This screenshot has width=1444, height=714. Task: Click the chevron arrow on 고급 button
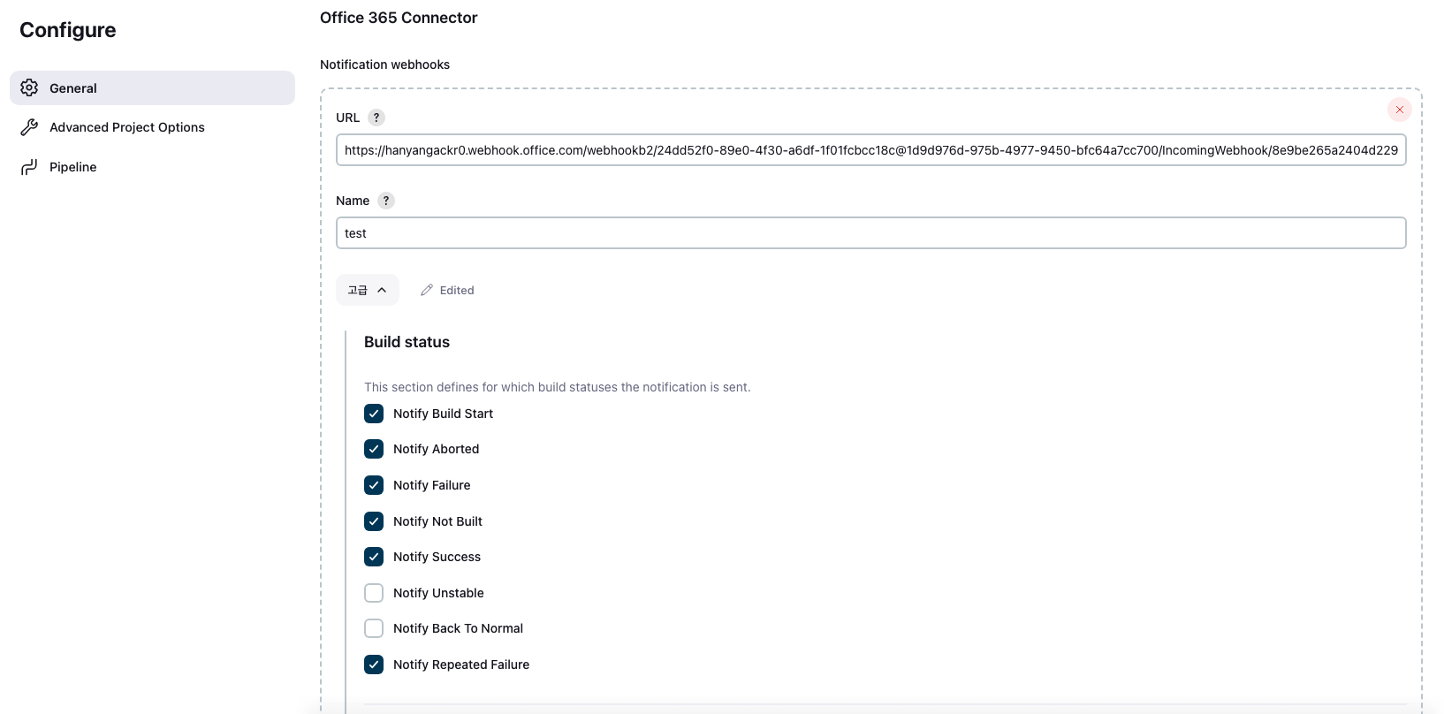click(x=382, y=290)
